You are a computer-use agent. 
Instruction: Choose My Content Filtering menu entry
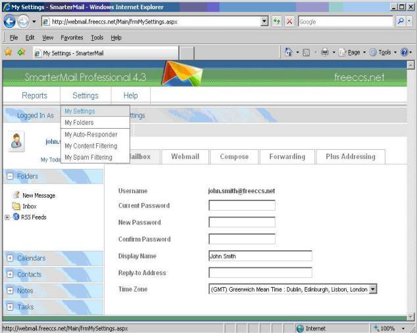pos(95,146)
